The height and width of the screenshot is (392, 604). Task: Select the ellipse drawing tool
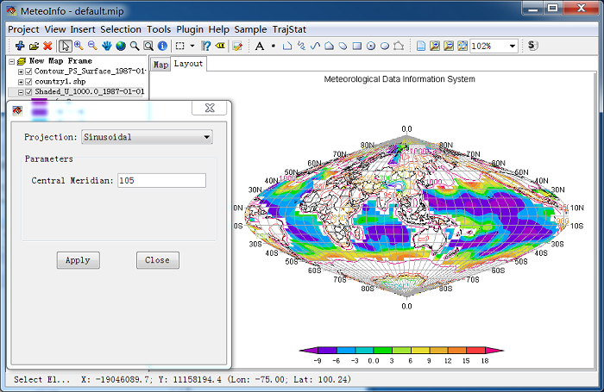pyautogui.click(x=385, y=46)
